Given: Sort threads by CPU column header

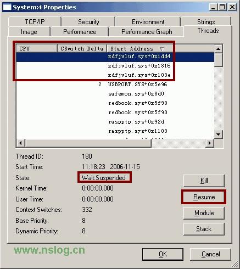Looking at the screenshot, I should [x=37, y=48].
